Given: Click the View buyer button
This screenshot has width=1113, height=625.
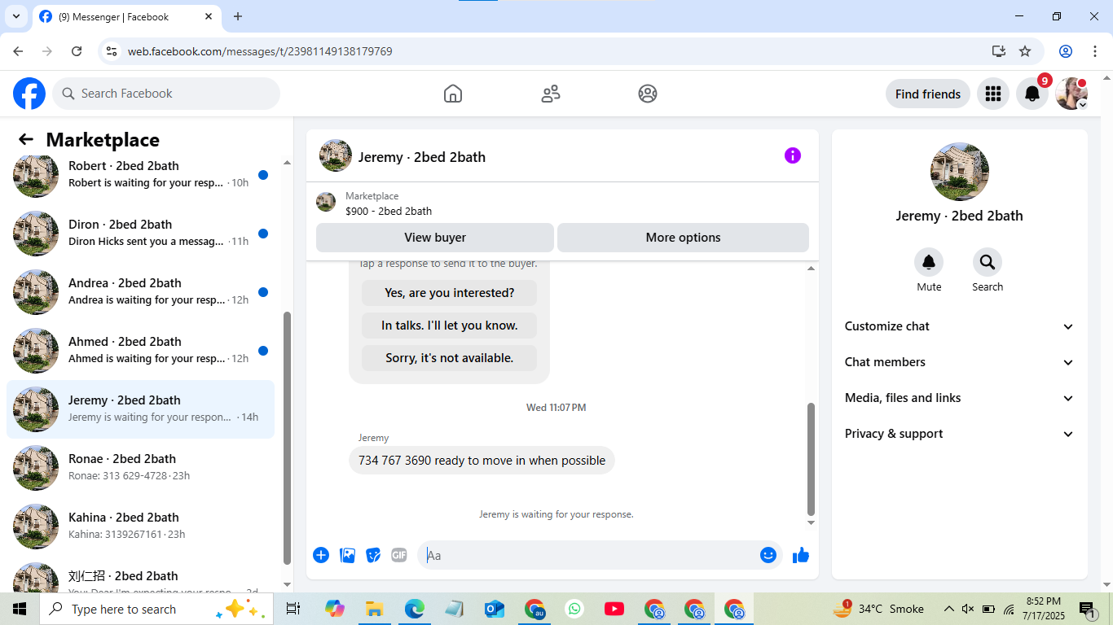Looking at the screenshot, I should [x=435, y=238].
